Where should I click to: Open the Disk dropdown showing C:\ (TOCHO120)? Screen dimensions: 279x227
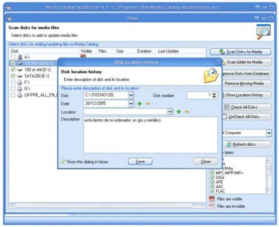coord(131,95)
